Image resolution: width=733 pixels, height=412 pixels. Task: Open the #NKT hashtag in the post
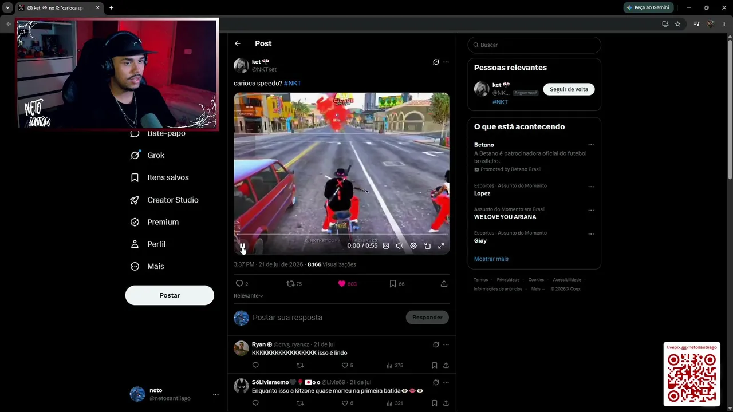[293, 83]
